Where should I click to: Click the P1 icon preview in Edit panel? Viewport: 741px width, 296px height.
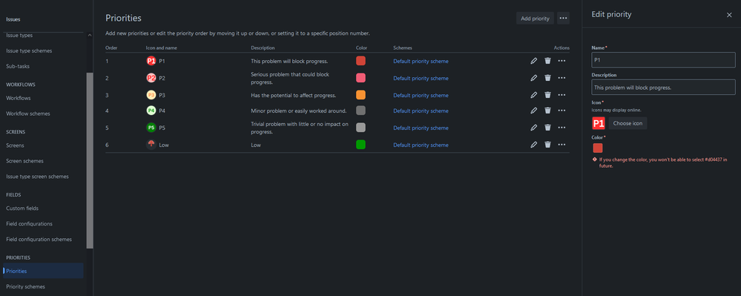[599, 123]
